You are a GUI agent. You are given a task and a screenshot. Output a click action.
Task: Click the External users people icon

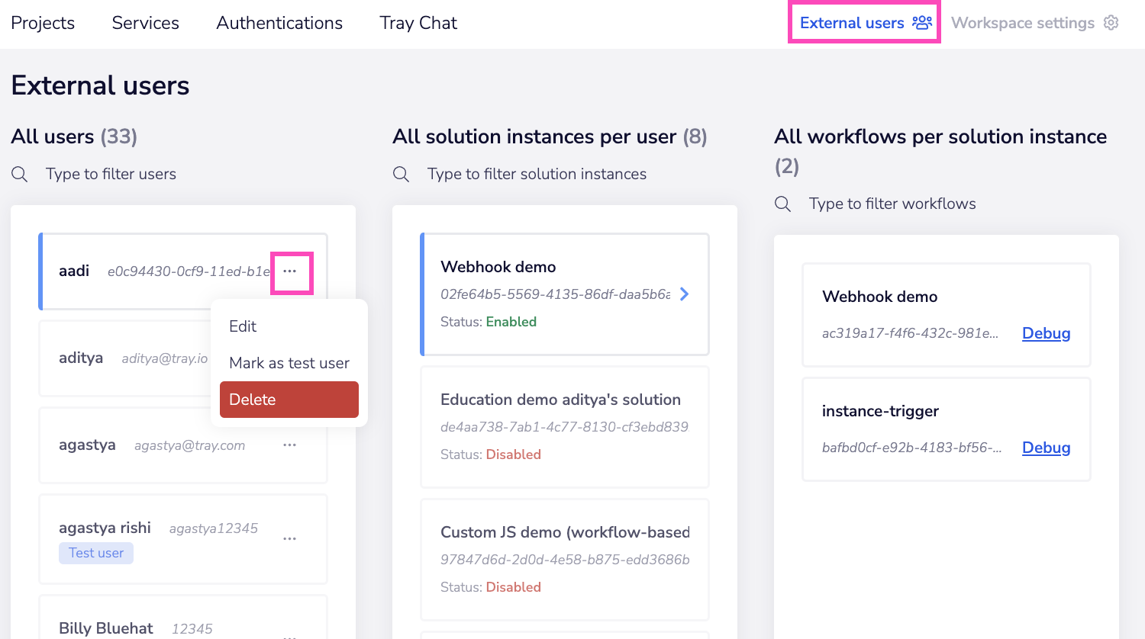922,23
